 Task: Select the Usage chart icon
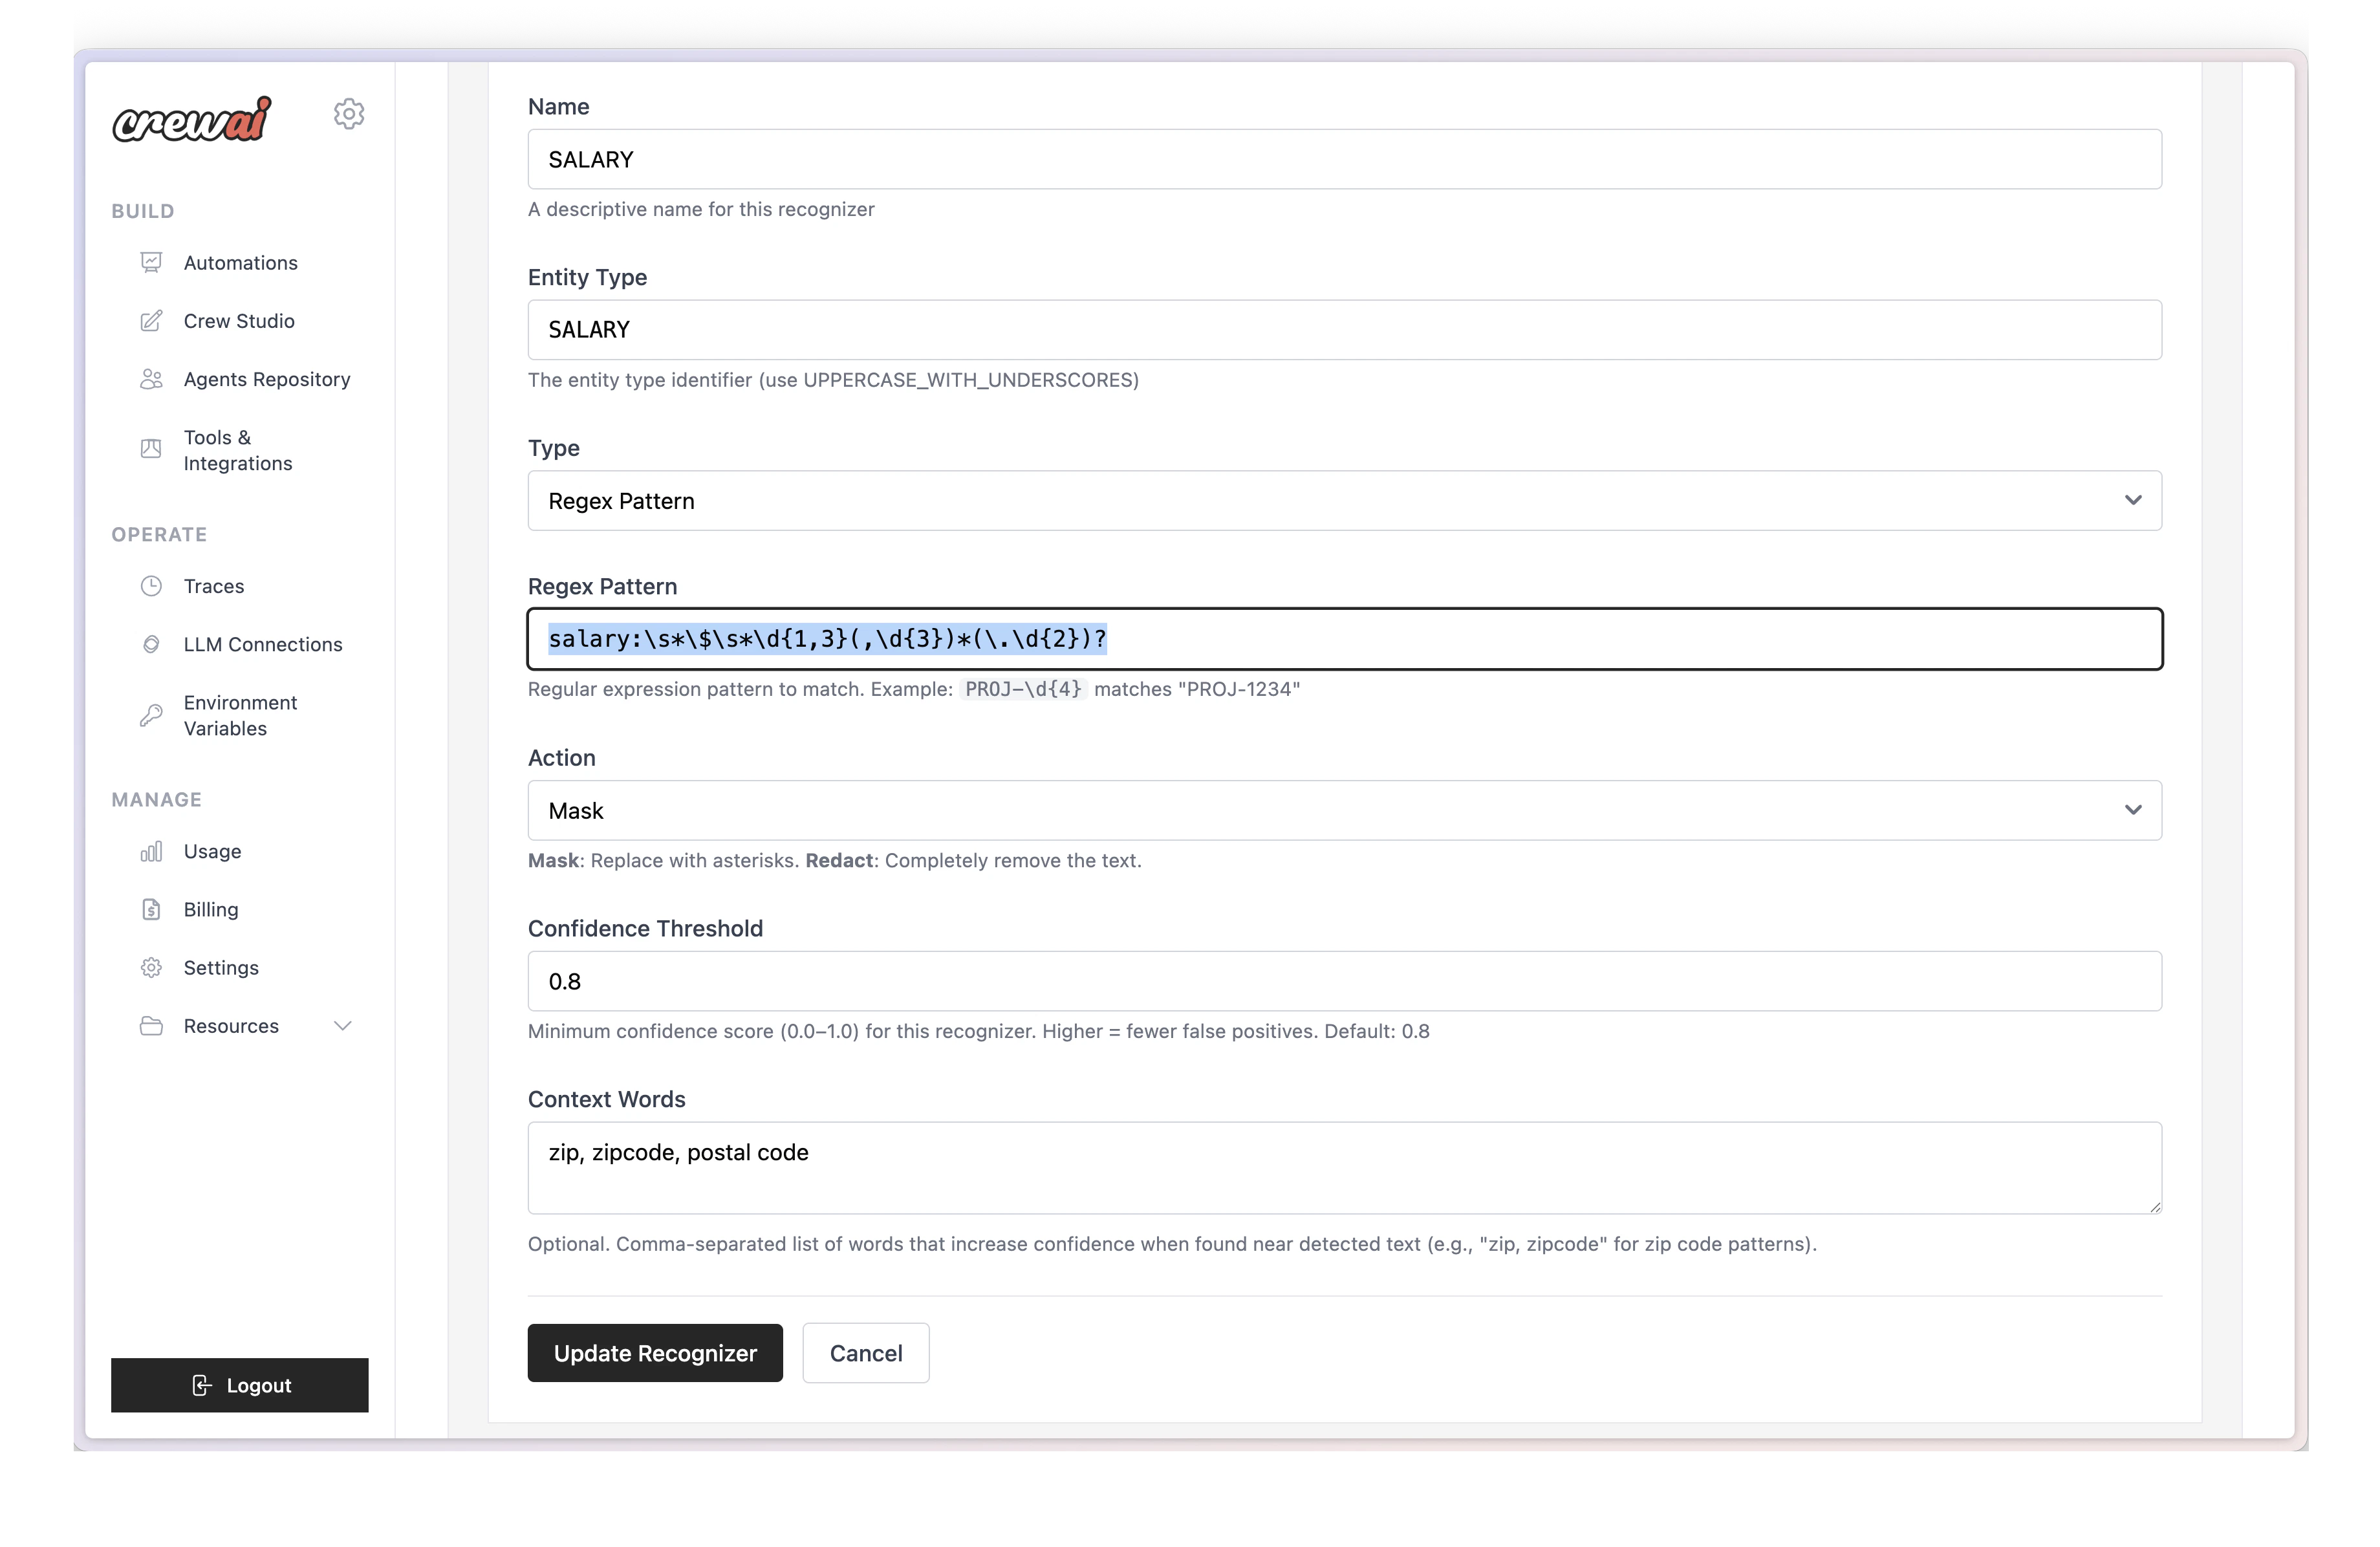(151, 851)
